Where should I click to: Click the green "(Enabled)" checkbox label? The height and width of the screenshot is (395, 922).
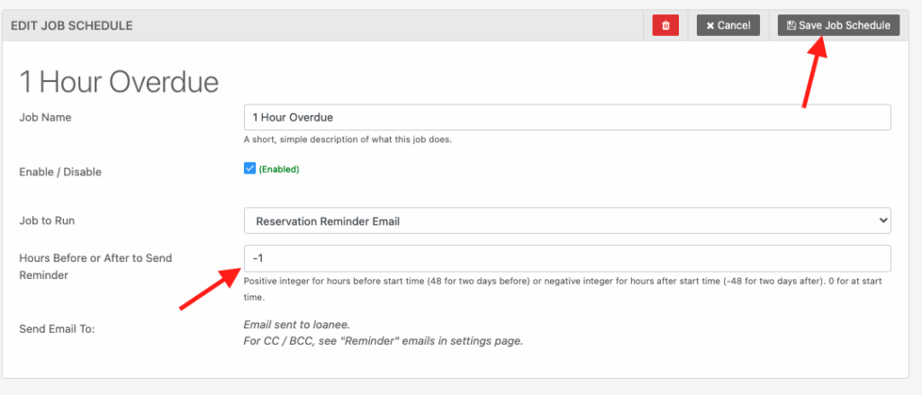[x=279, y=169]
